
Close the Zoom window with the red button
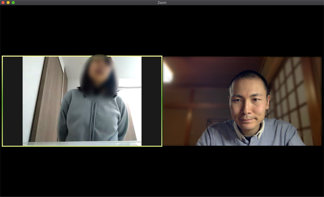coord(3,3)
